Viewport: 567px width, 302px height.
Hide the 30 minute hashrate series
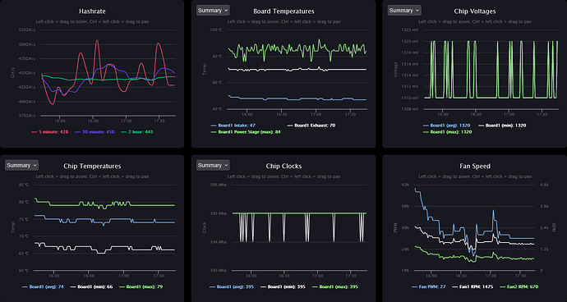coord(94,132)
